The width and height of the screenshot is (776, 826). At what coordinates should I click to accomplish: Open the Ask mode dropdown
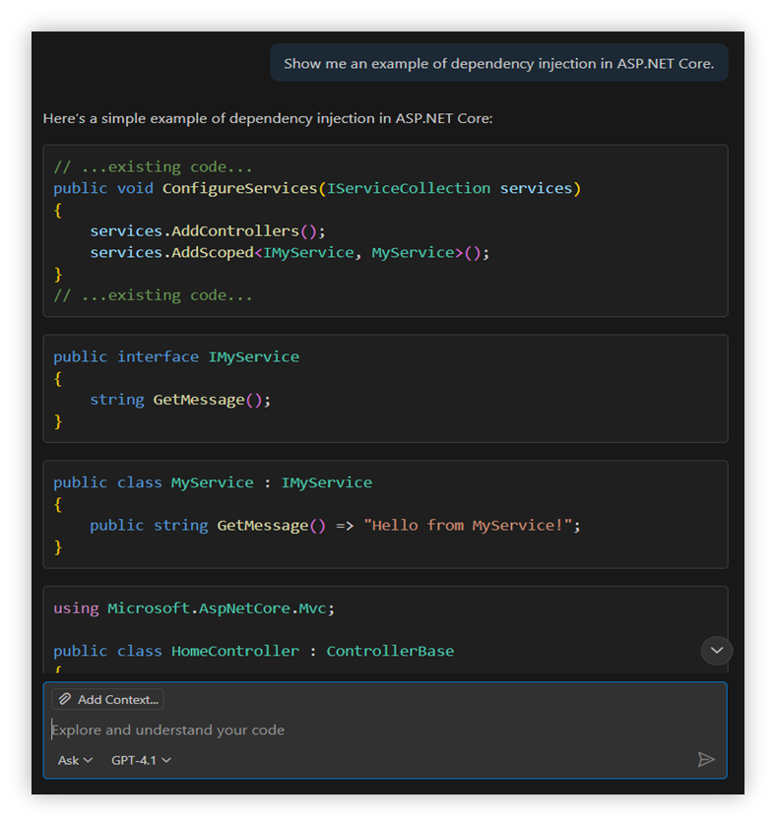75,760
